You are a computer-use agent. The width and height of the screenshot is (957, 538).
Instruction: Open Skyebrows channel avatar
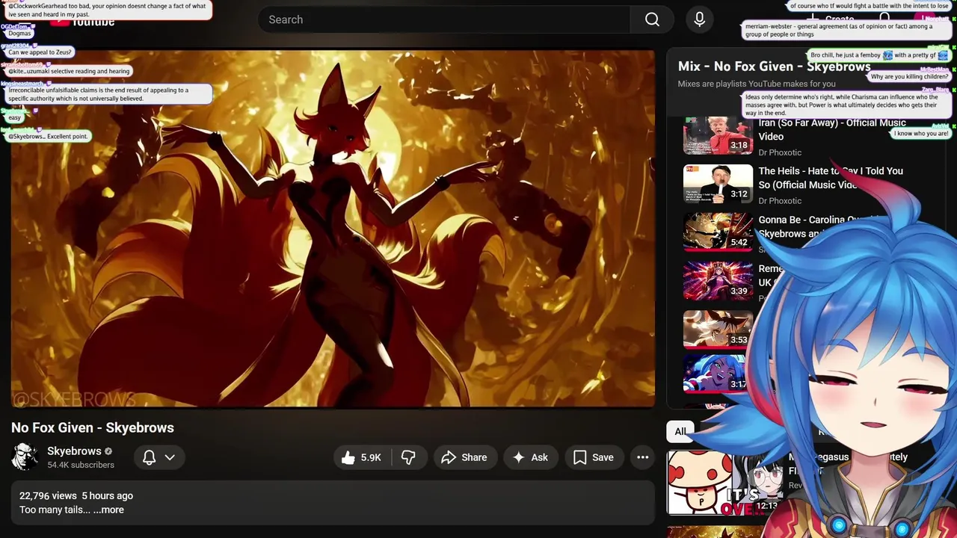[25, 457]
